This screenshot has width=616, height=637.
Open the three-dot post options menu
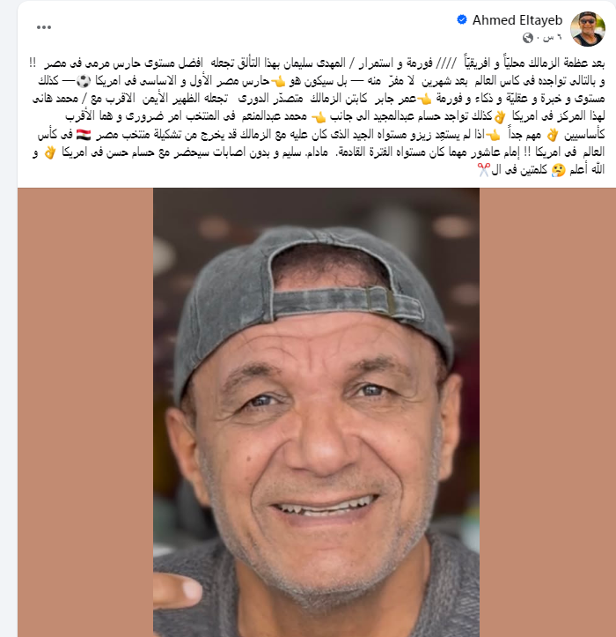tap(44, 27)
